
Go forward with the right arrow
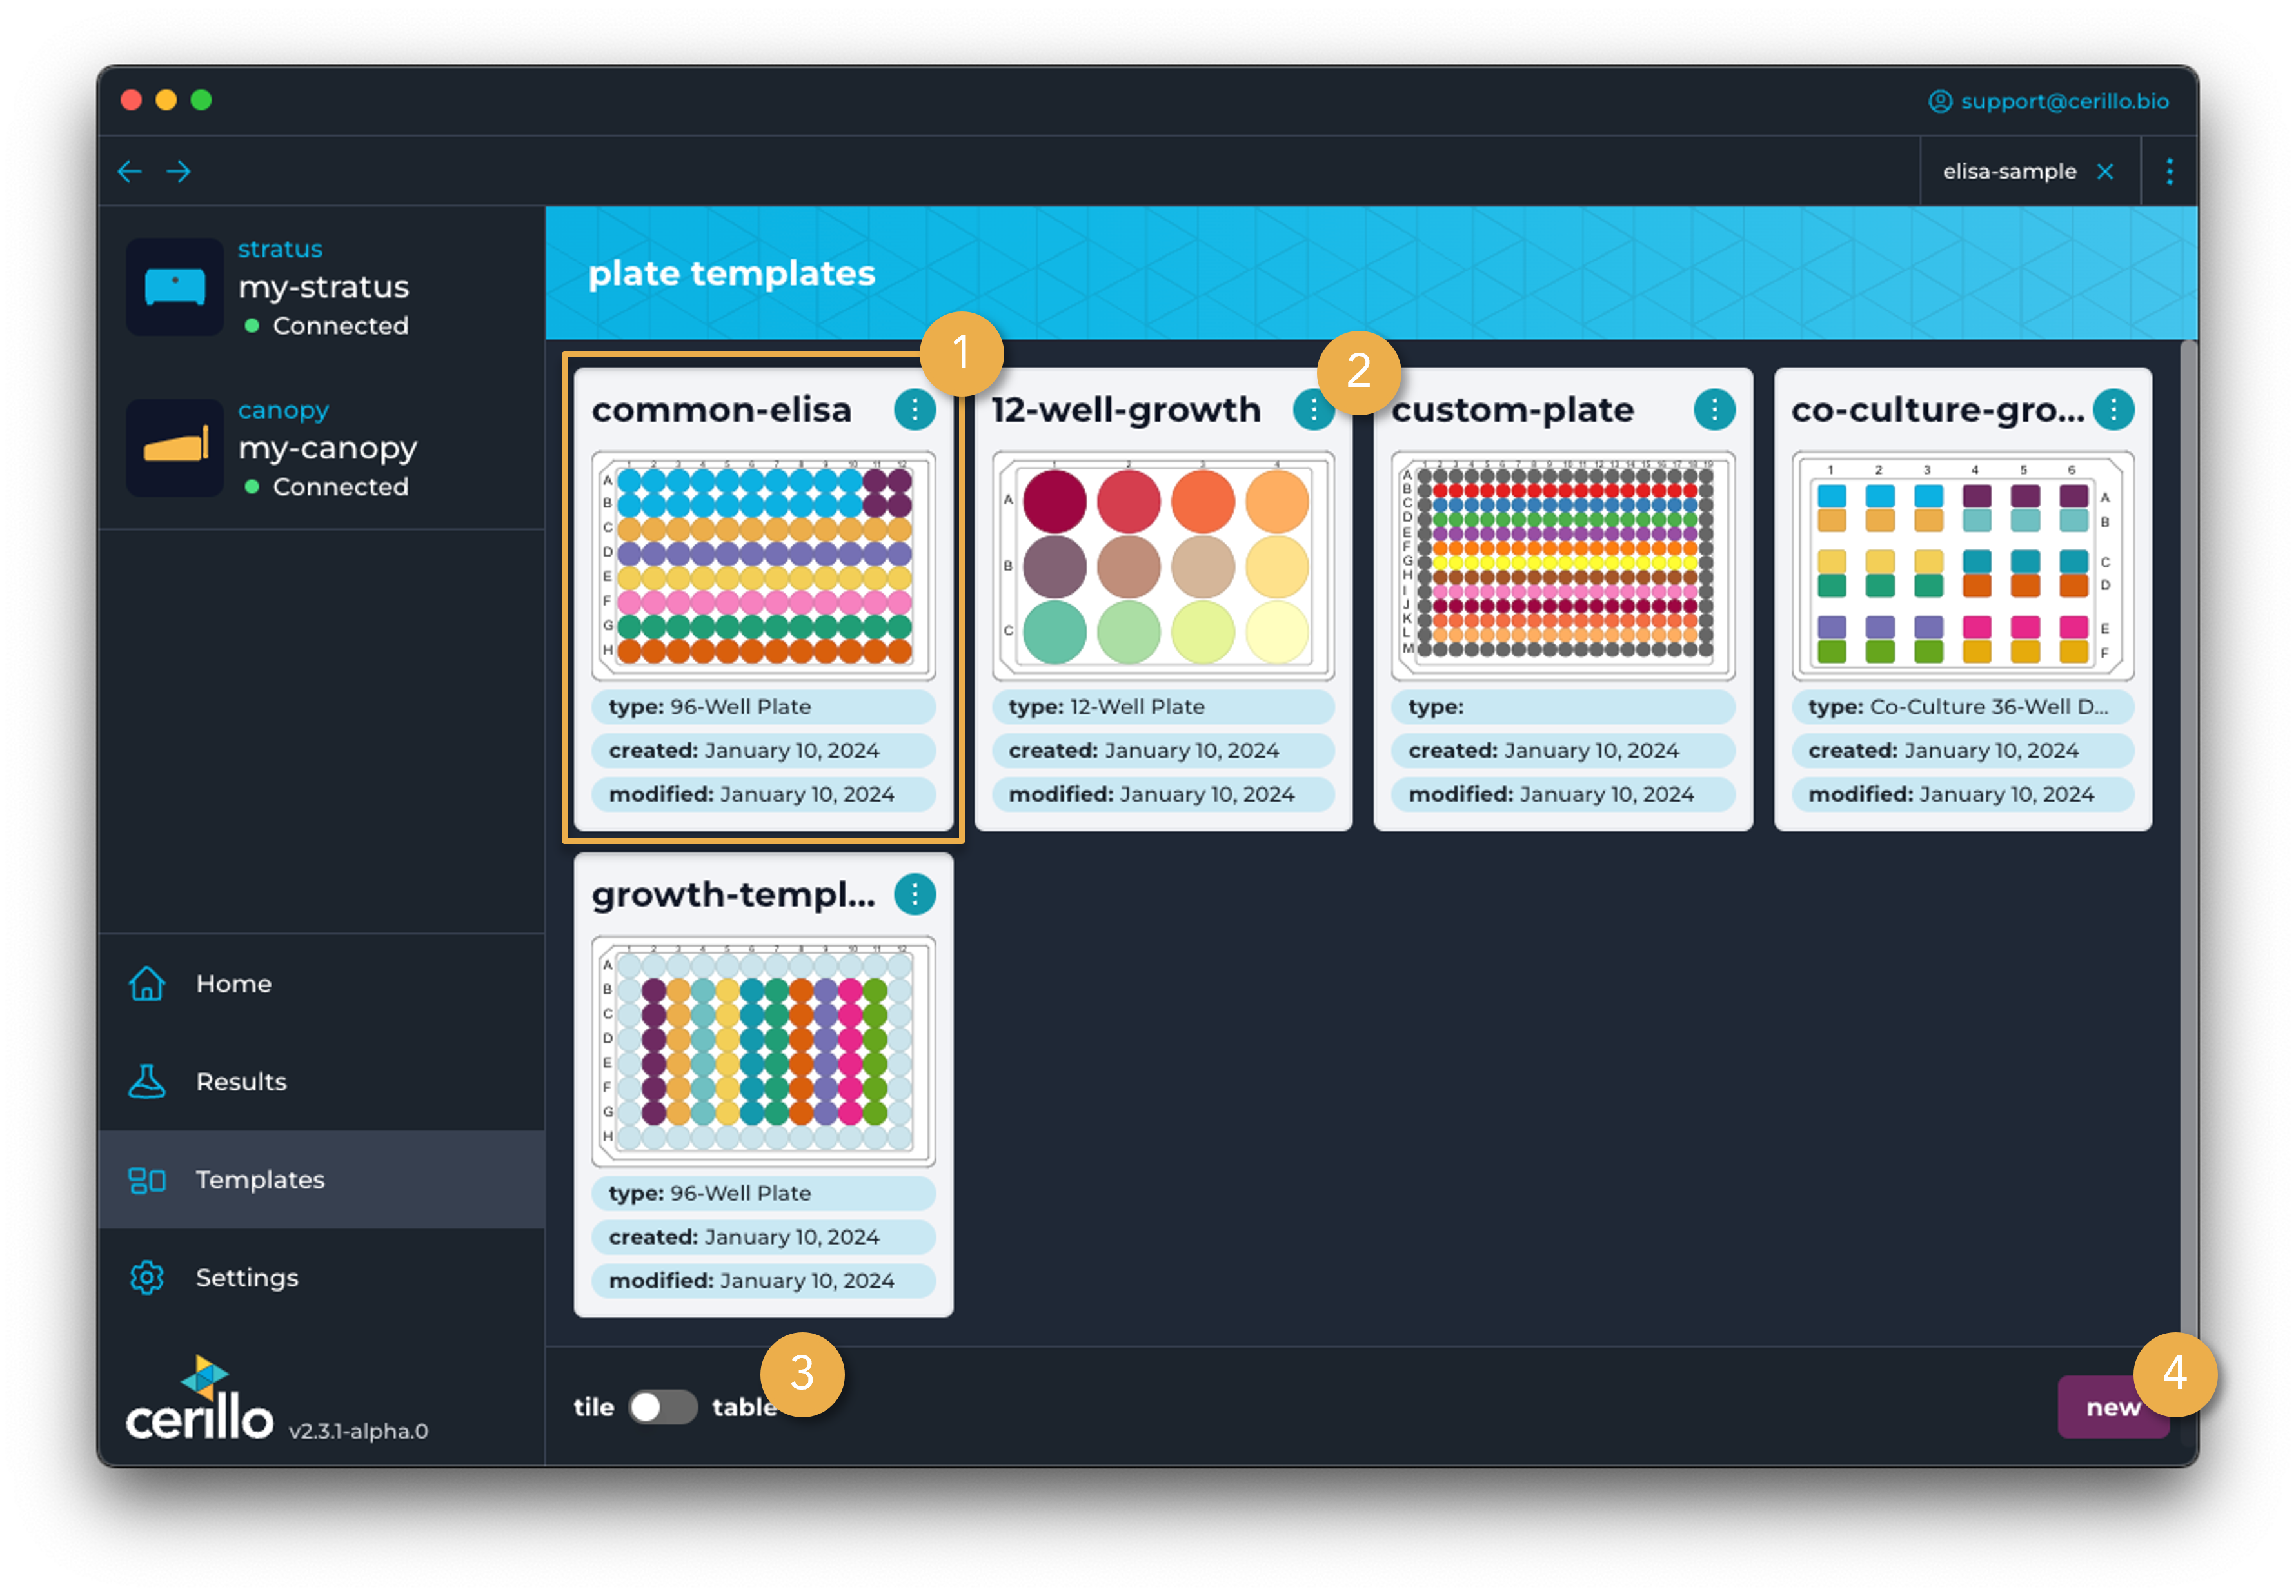pos(179,171)
